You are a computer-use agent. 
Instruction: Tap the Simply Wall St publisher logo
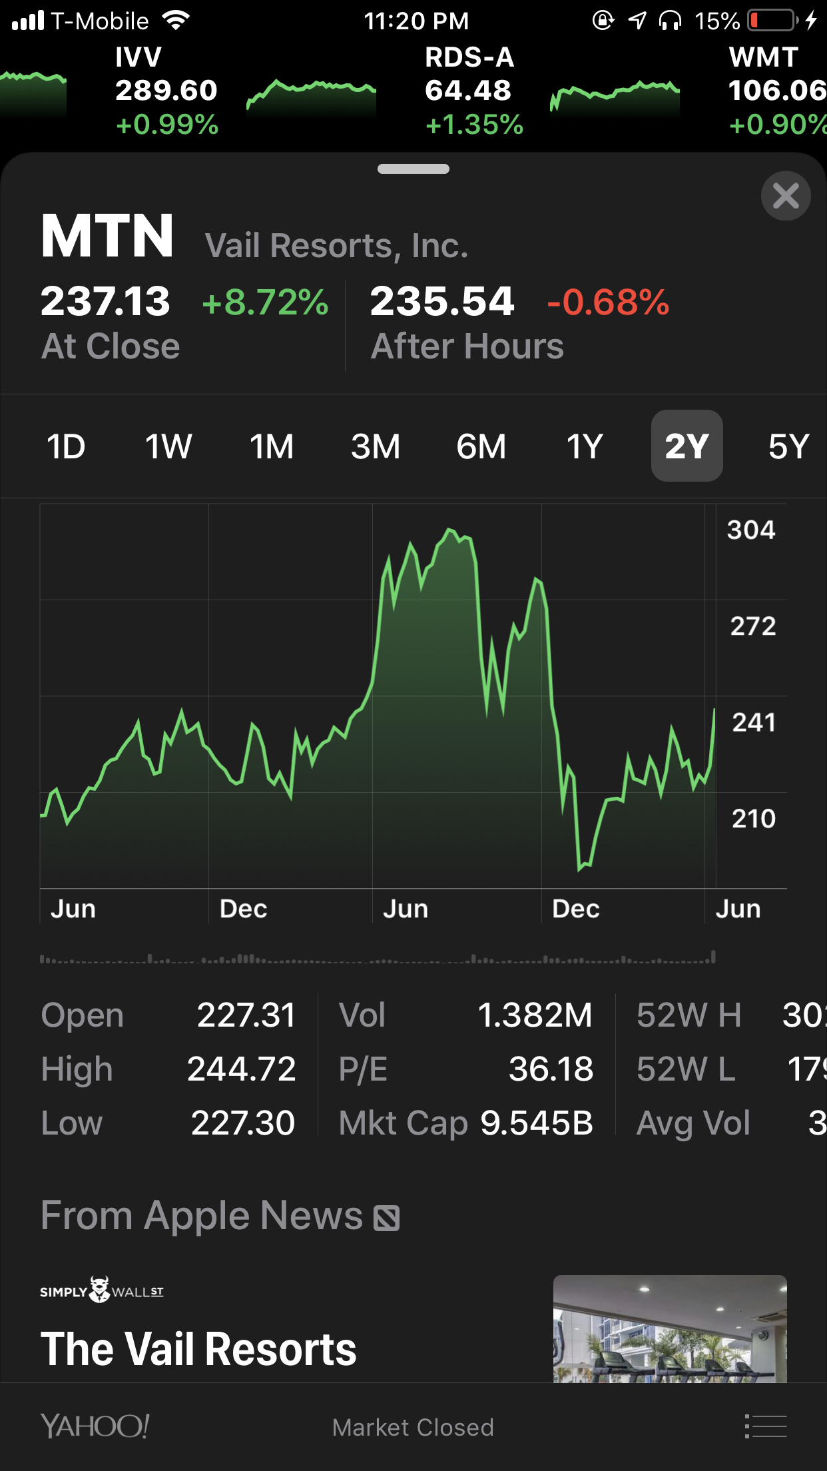click(101, 1290)
